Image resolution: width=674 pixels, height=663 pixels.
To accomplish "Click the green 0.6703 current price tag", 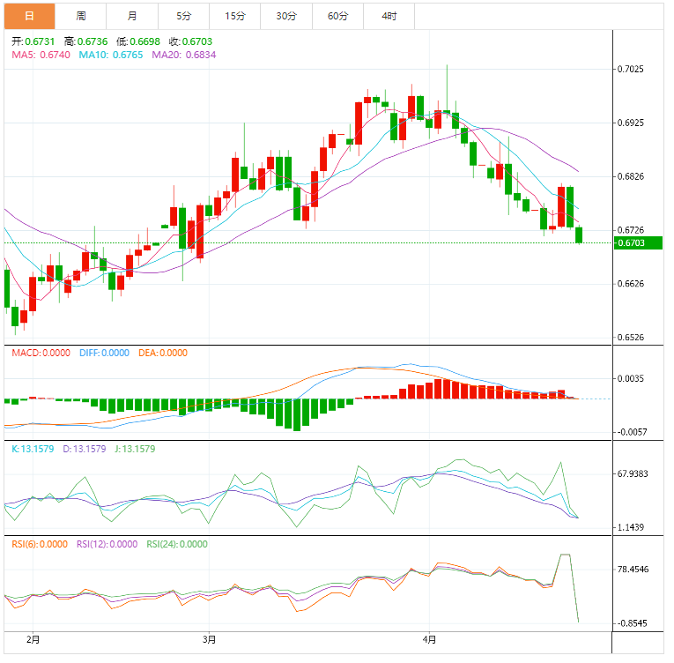I will (x=638, y=243).
